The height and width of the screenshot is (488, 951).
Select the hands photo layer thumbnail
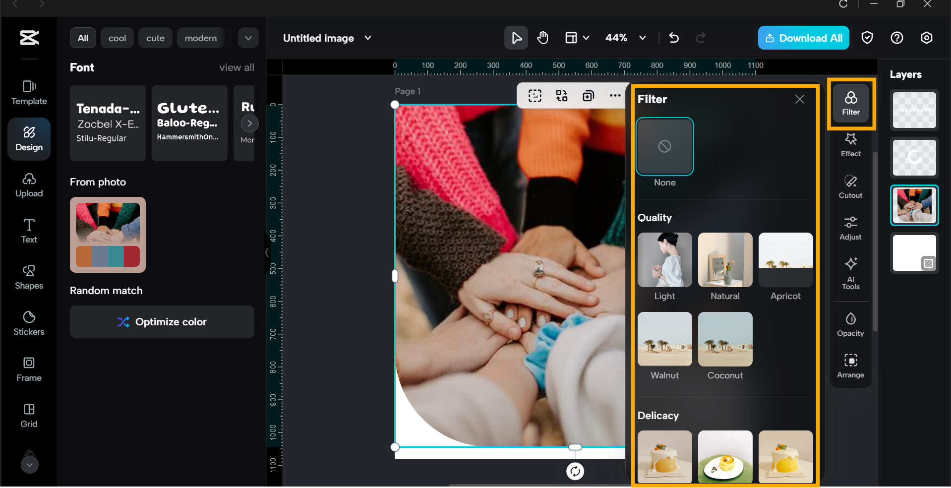914,205
